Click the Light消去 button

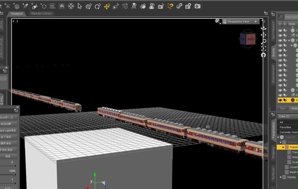click(9, 130)
